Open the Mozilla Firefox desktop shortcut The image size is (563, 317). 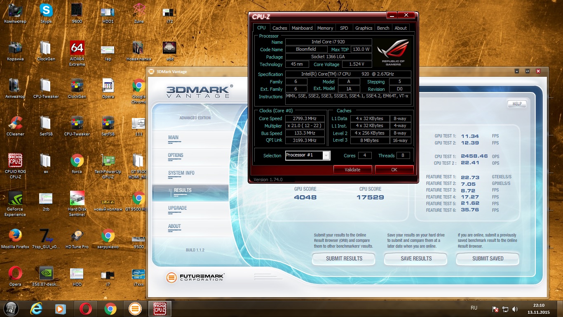(15, 236)
